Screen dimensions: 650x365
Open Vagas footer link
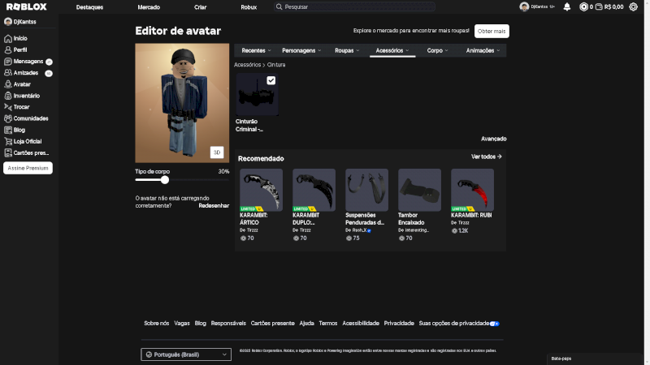(181, 324)
